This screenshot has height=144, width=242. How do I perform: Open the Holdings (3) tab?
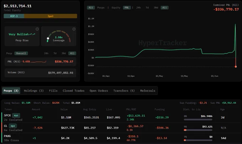(x=34, y=91)
